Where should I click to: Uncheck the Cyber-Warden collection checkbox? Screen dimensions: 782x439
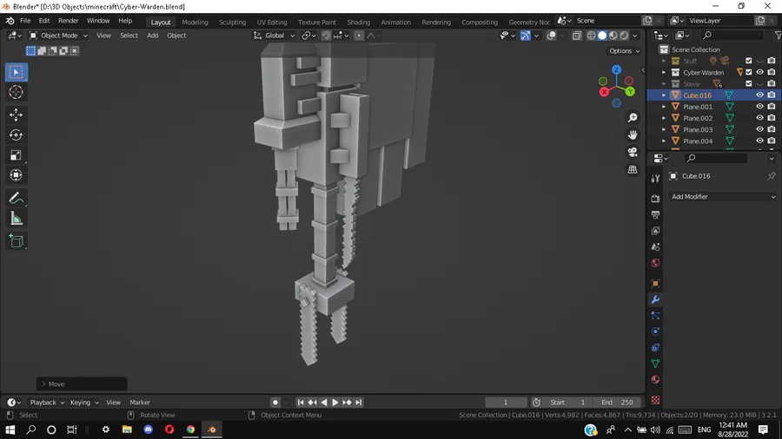click(749, 72)
